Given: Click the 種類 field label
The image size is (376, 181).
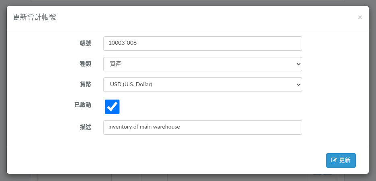Looking at the screenshot, I should click(85, 64).
